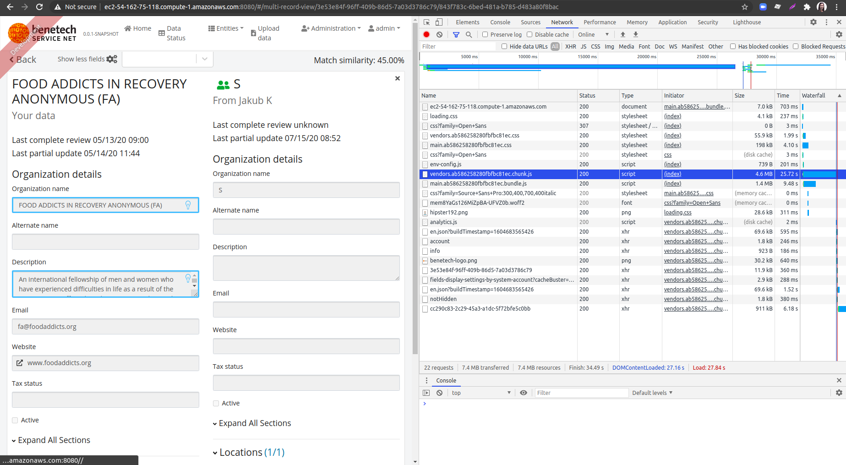
Task: Toggle the device toolbar in DevTools
Action: pos(438,22)
